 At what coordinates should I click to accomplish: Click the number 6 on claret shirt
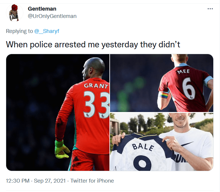(188, 88)
